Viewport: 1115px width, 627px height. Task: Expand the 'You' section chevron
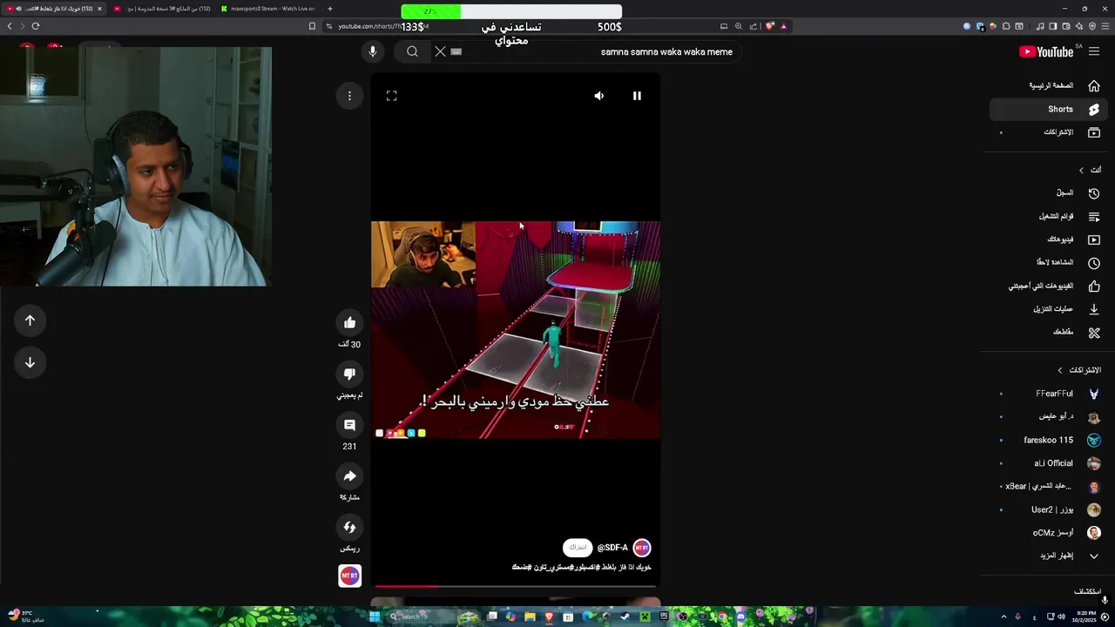(1081, 170)
